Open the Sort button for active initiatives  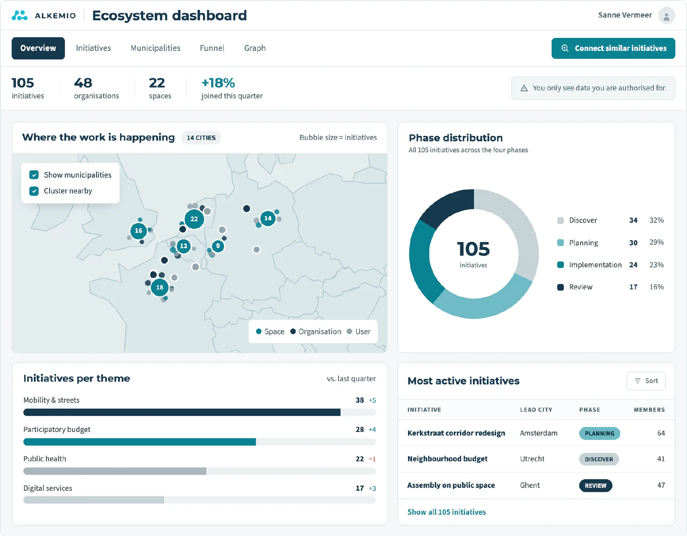[646, 381]
